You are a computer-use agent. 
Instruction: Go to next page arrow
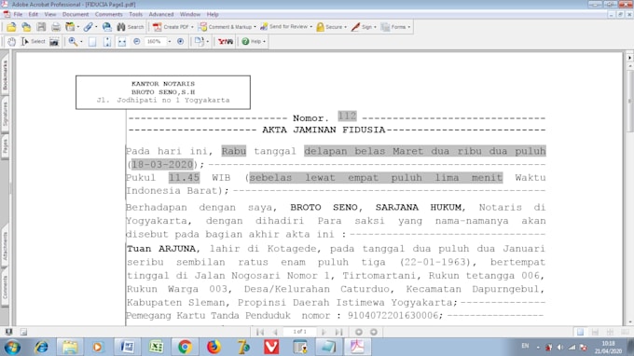pos(324,332)
